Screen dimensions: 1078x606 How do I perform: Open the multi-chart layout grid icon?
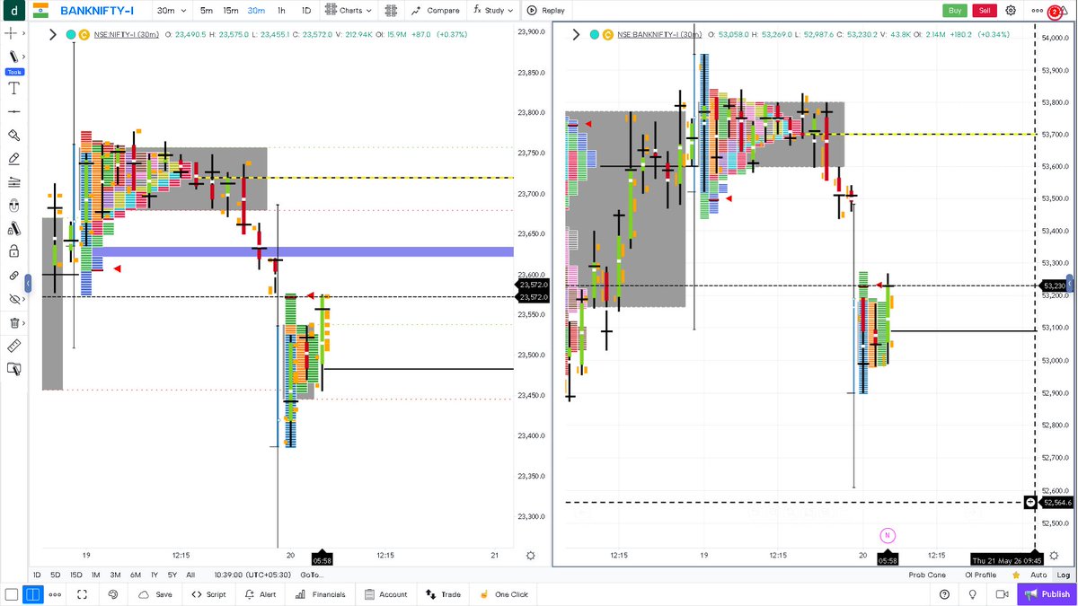[391, 11]
